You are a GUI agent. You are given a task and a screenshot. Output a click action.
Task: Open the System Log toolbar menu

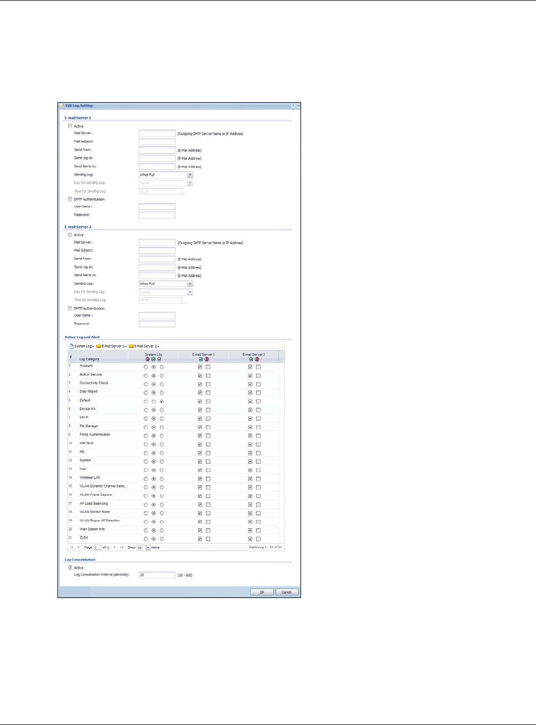82,346
